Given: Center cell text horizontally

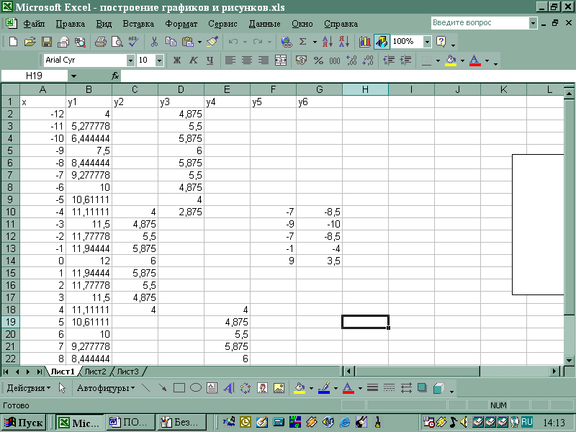Looking at the screenshot, I should click(247, 60).
